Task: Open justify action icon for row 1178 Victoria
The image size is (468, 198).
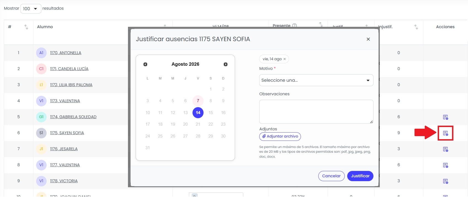Action: pos(445,181)
